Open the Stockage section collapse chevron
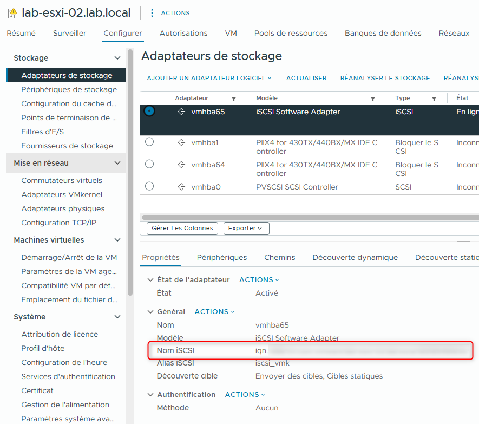 pos(117,58)
